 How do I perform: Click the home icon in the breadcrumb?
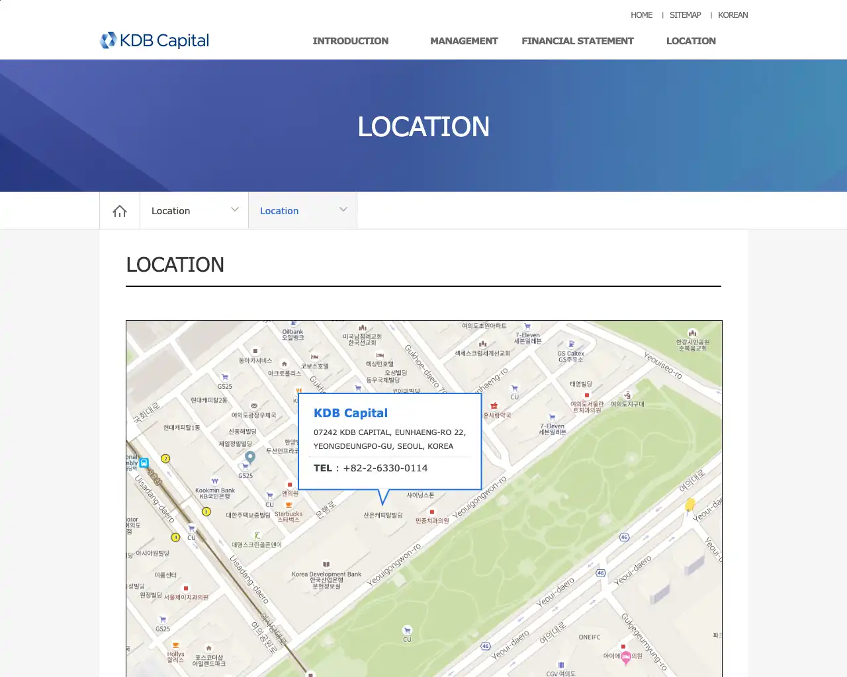click(x=119, y=210)
